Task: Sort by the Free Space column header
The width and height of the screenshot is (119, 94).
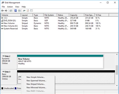Action: (89, 15)
